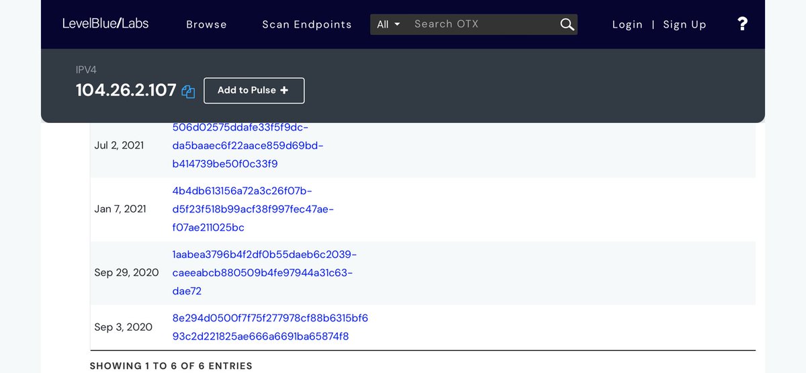Image resolution: width=806 pixels, height=373 pixels.
Task: Open the hash link starting with 8e294d0500f7
Action: click(270, 327)
